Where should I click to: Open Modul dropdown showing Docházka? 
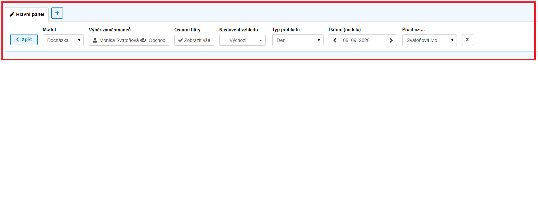point(63,40)
